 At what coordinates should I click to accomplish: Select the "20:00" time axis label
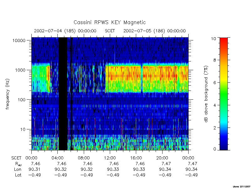[x=162, y=158]
